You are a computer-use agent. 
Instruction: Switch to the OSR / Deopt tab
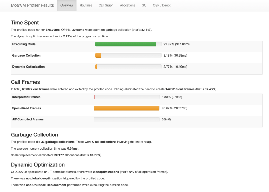pyautogui.click(x=162, y=5)
